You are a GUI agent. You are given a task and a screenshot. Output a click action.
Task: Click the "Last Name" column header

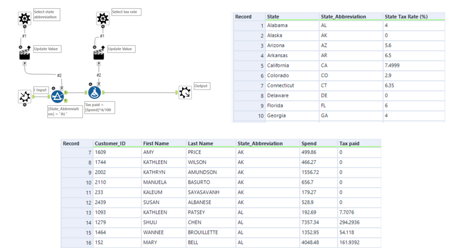[x=200, y=144]
